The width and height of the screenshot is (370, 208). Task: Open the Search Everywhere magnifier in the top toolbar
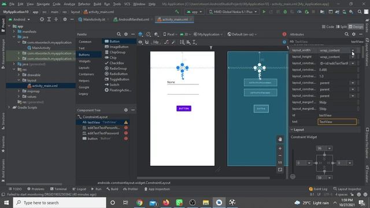pos(360,12)
